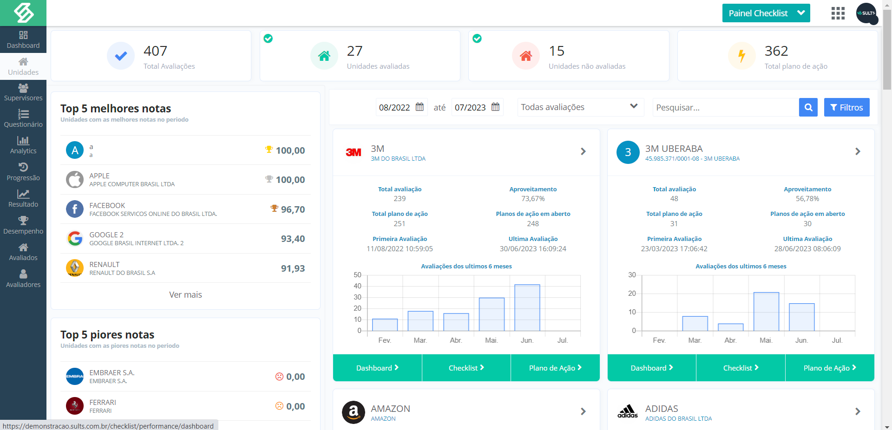The image size is (892, 430).
Task: Open Desempenho trophy item
Action: (x=23, y=226)
